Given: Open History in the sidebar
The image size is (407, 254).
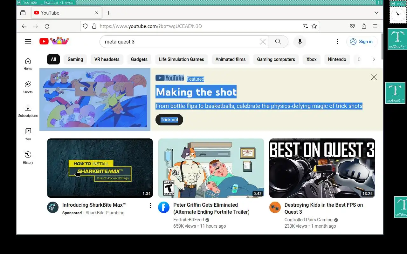Looking at the screenshot, I should tap(28, 158).
